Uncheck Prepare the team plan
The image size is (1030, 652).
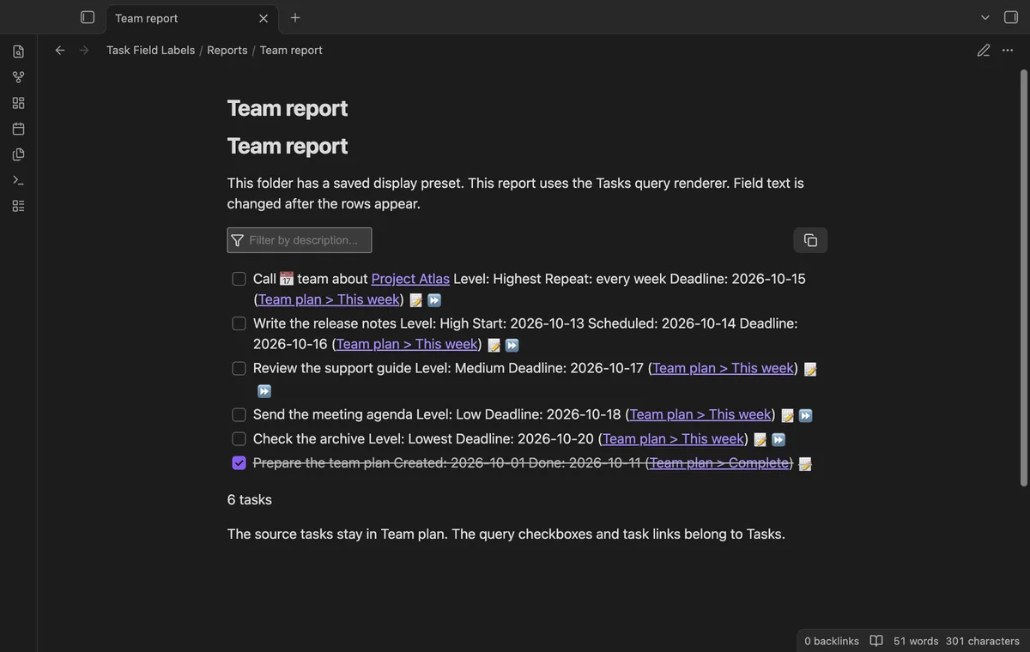239,462
